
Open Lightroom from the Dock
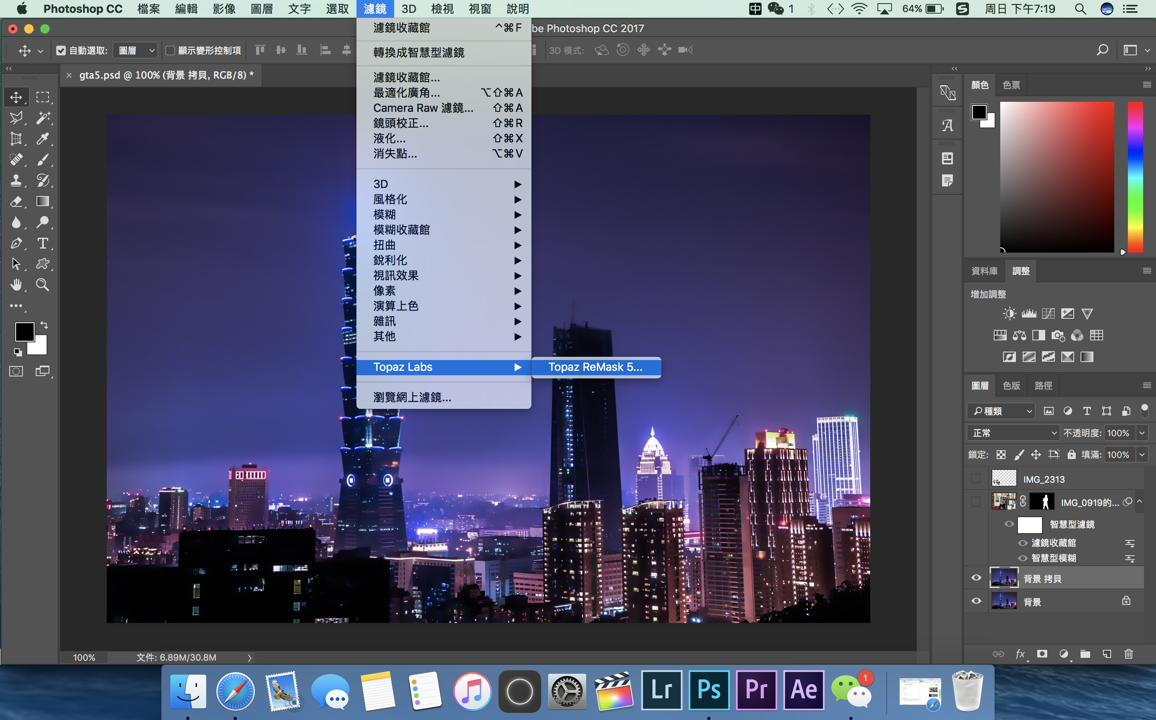click(661, 690)
